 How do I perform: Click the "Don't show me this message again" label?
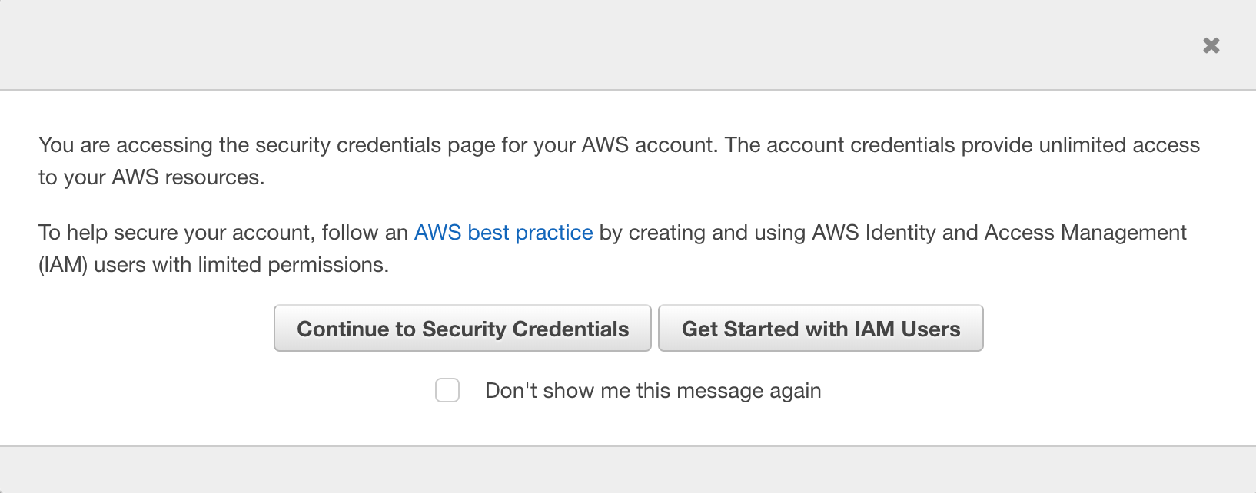653,391
